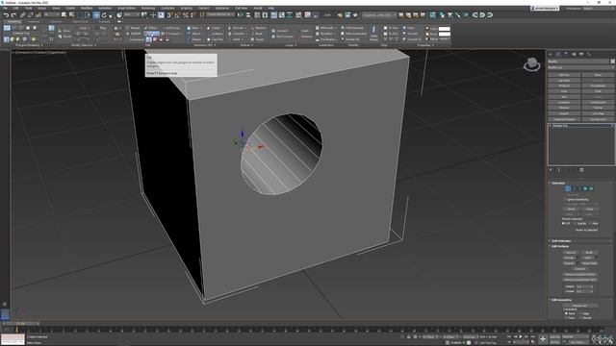The image size is (616, 346).
Task: Collapse the Edit Geometry rollout
Action: coord(561,300)
